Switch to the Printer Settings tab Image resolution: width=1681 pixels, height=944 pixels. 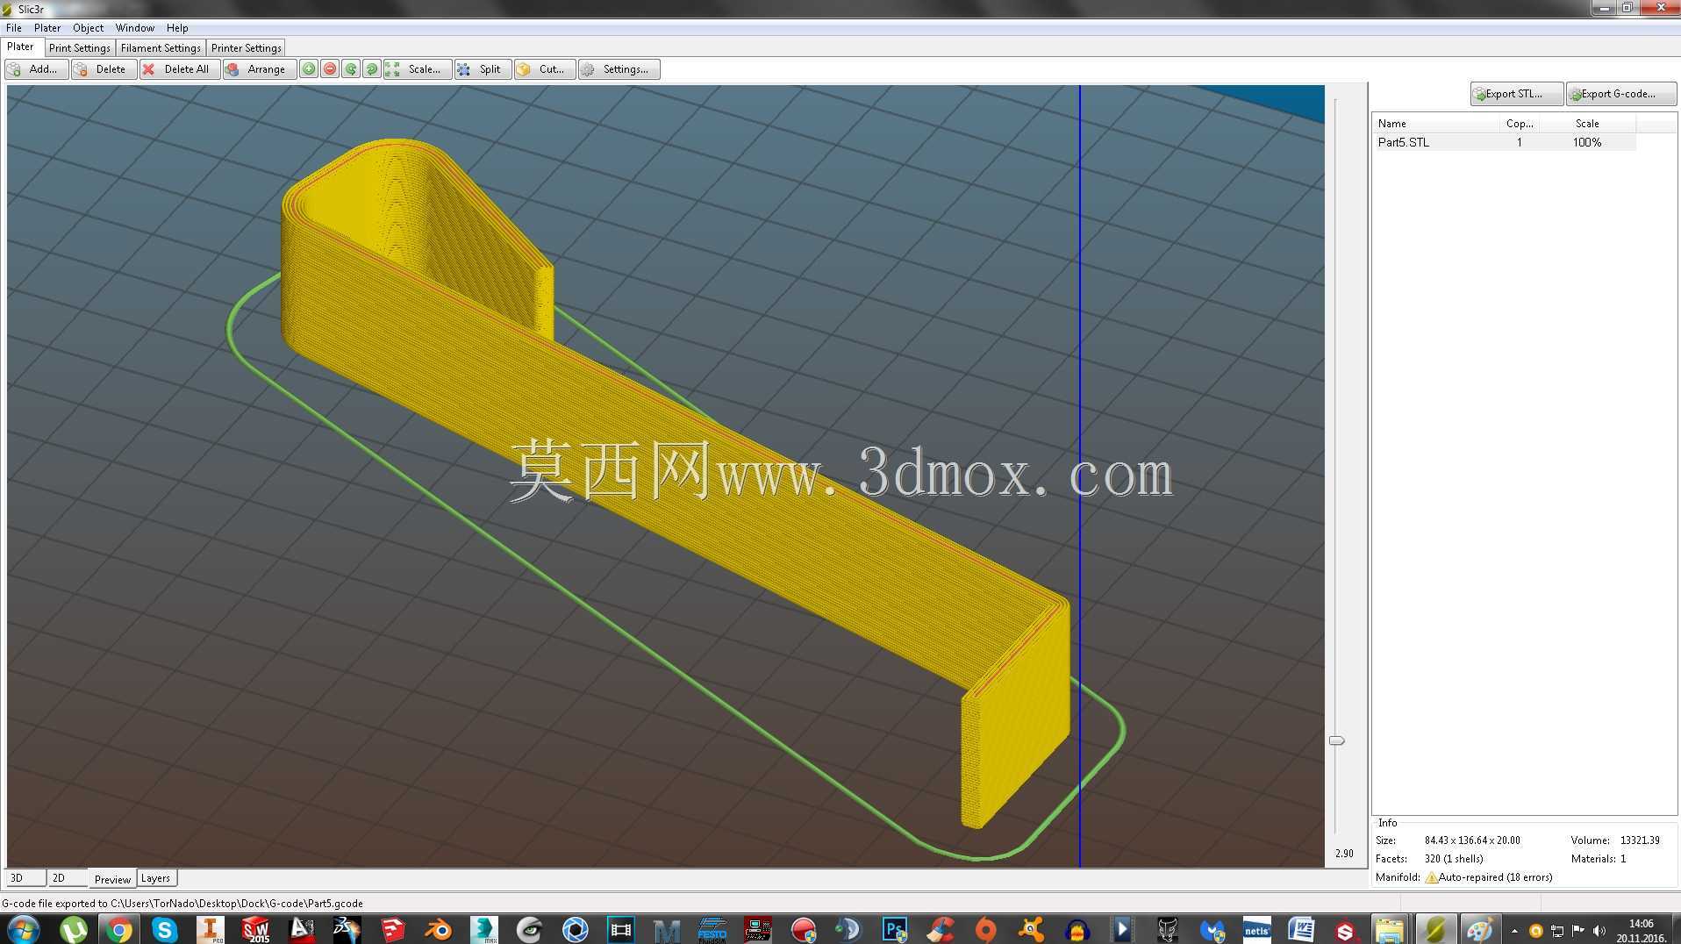pos(247,48)
